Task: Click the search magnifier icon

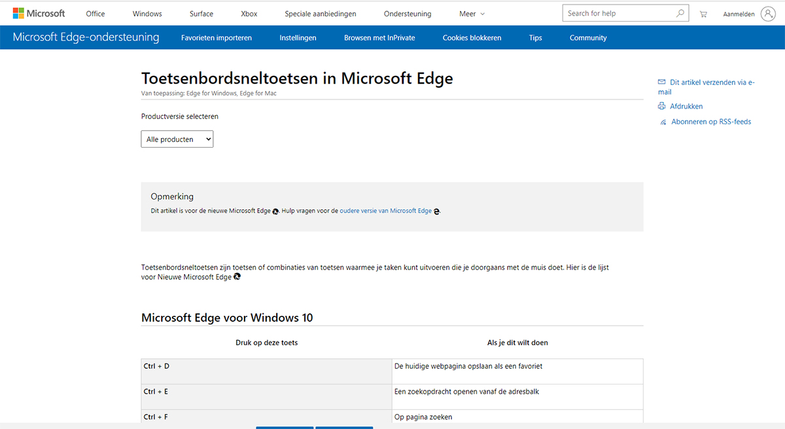Action: (680, 13)
